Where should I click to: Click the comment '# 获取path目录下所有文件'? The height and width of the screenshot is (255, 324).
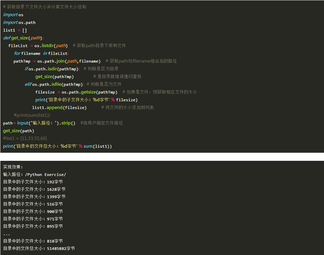coord(99,46)
